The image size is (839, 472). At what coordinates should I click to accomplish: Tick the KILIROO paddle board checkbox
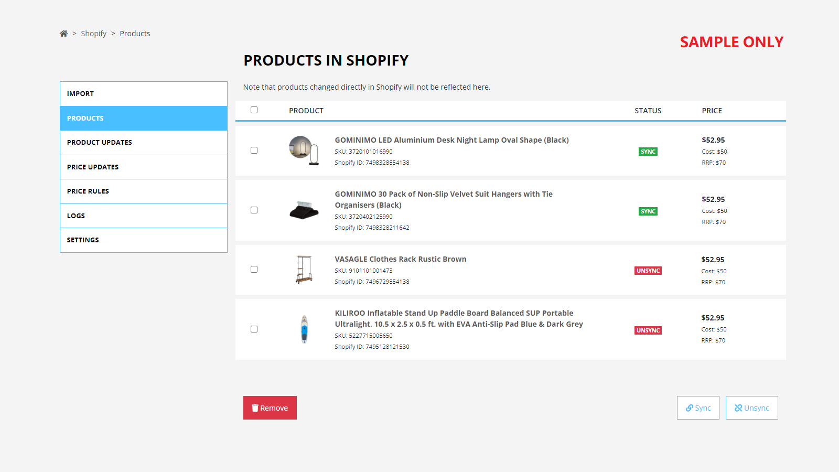point(254,329)
